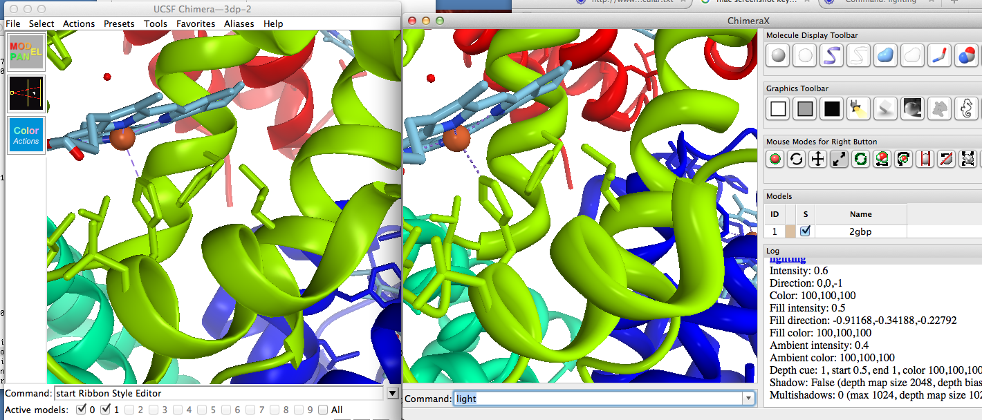Select the translate mouse mode arrows icon
This screenshot has width=982, height=420.
tap(817, 159)
